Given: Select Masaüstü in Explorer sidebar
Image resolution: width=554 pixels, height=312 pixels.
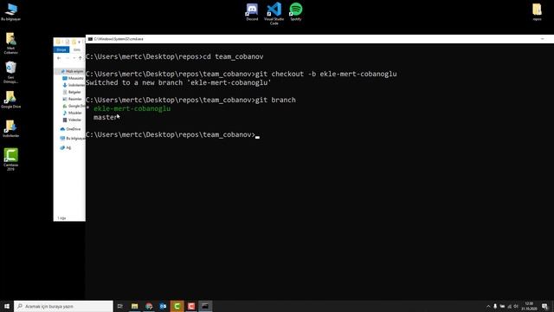Looking at the screenshot, I should [73, 78].
